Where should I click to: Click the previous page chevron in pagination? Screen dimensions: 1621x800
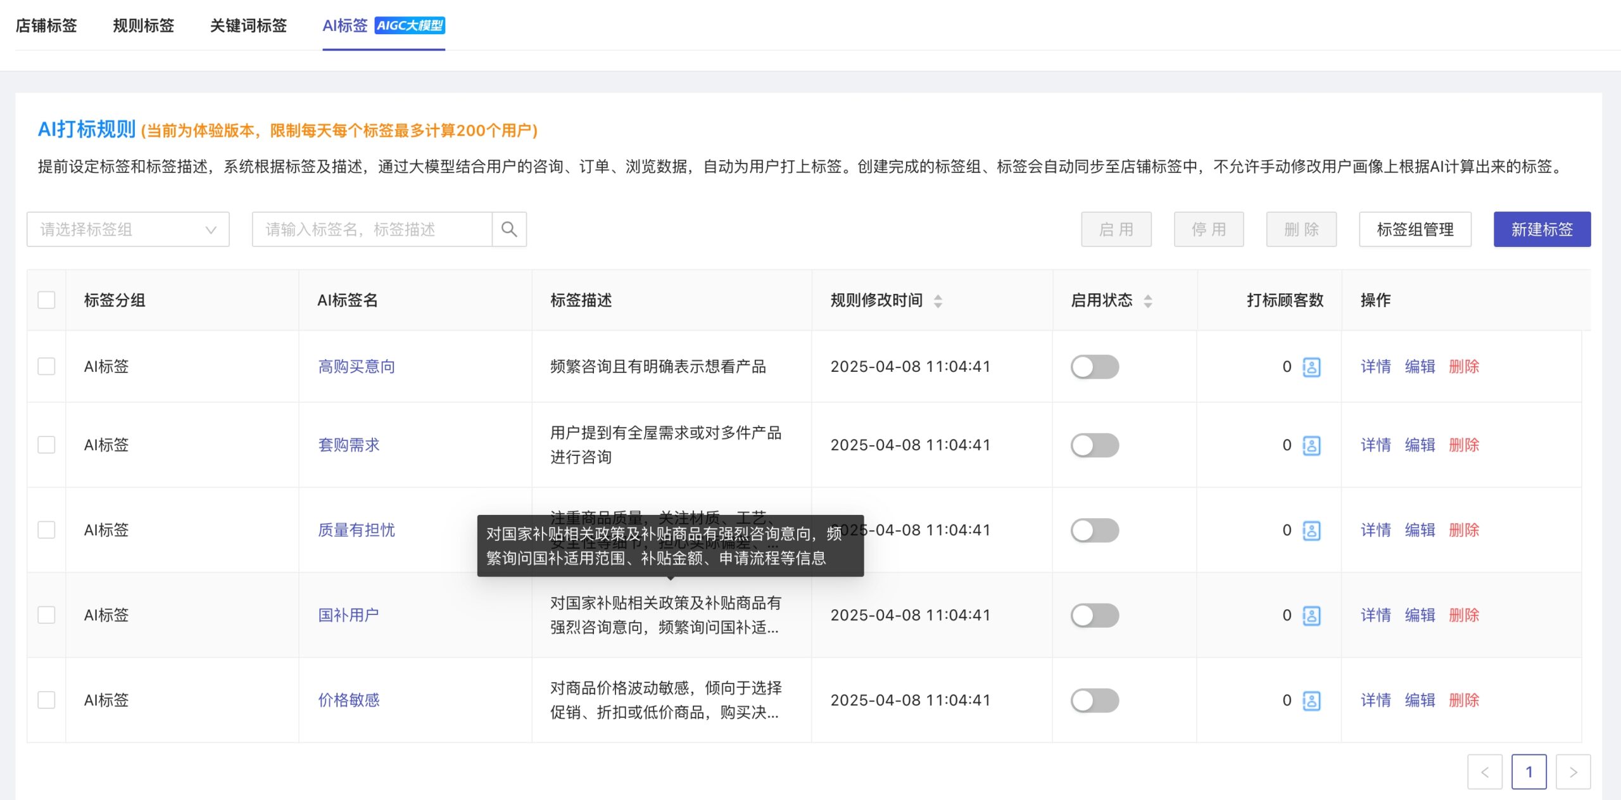[x=1485, y=772]
